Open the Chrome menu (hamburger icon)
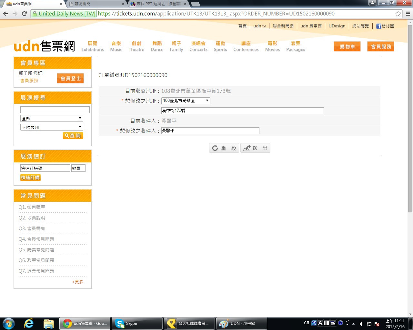Image resolution: width=413 pixels, height=330 pixels. tap(408, 14)
